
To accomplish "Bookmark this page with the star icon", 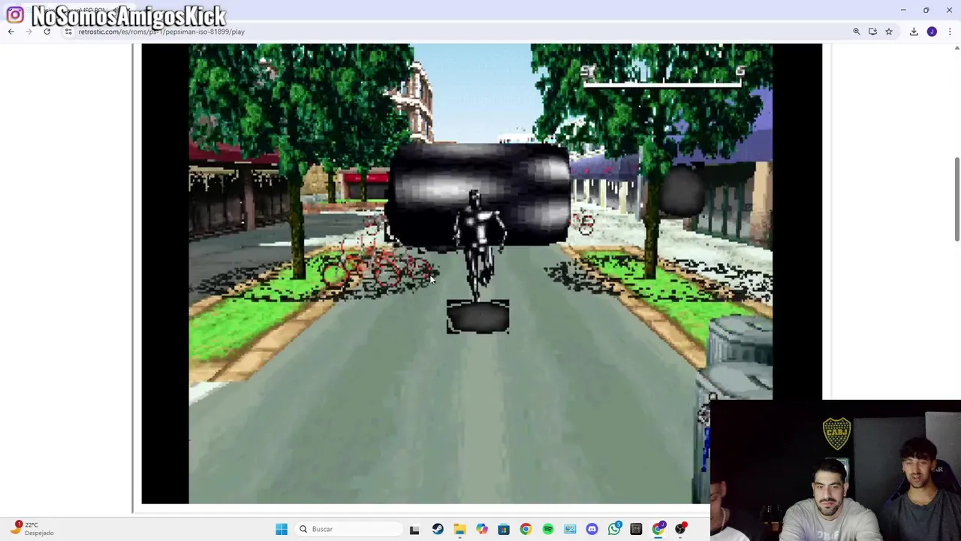I will click(x=889, y=32).
